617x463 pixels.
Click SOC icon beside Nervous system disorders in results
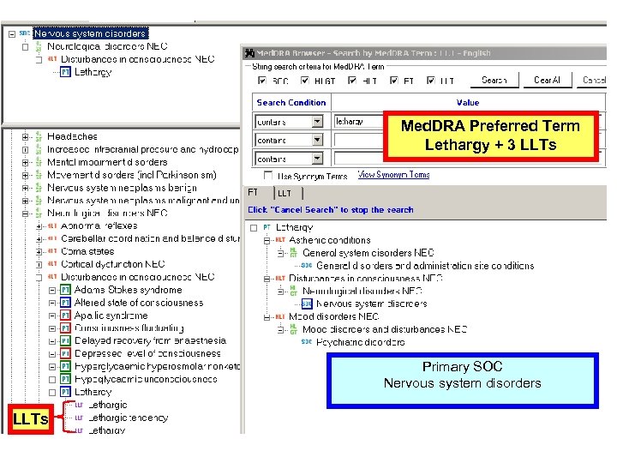[x=307, y=304]
